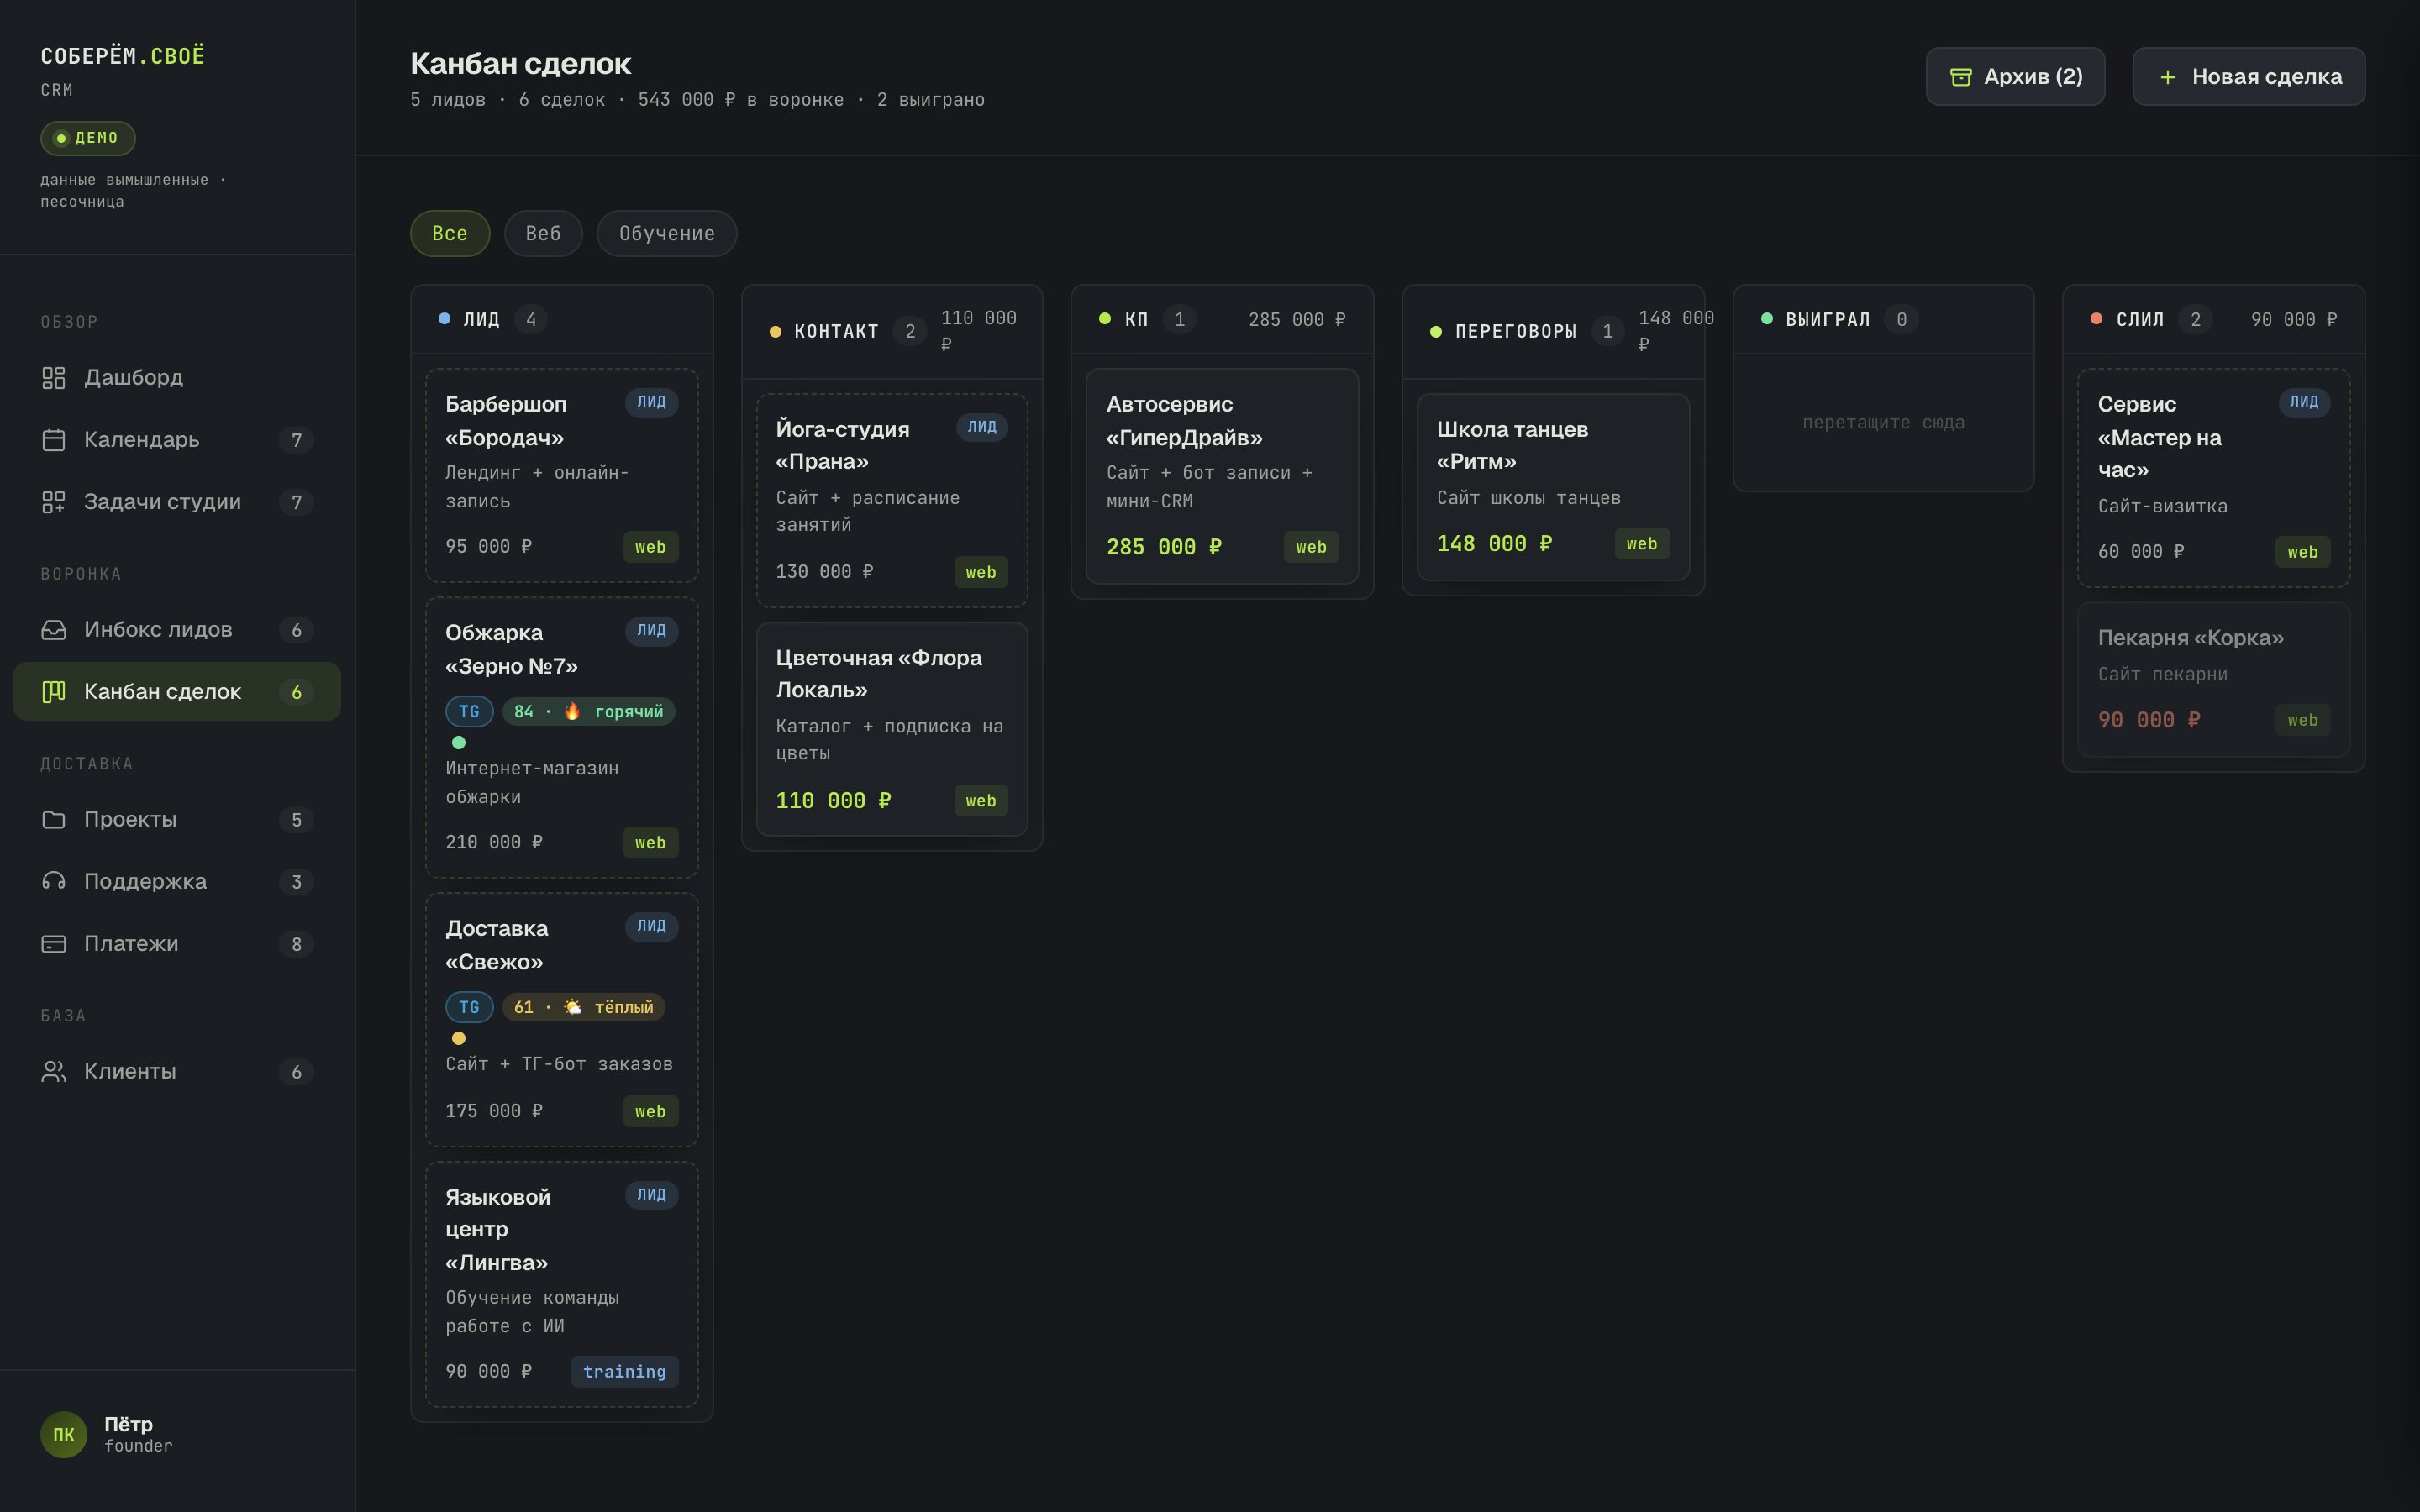This screenshot has height=1512, width=2420.
Task: Click the Платежи count badge 8
Action: (296, 944)
